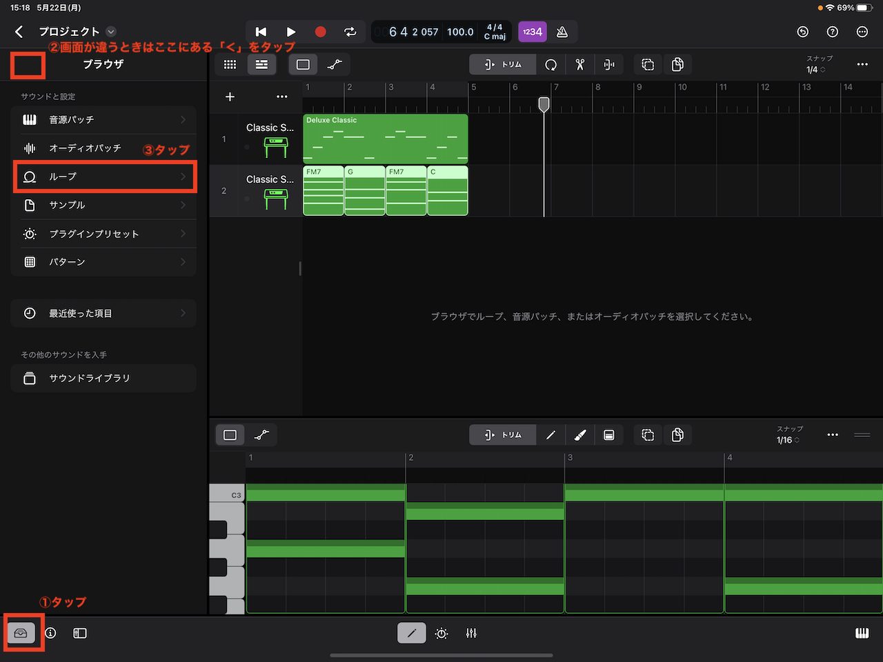Toggle the Editor pencil button

click(412, 633)
